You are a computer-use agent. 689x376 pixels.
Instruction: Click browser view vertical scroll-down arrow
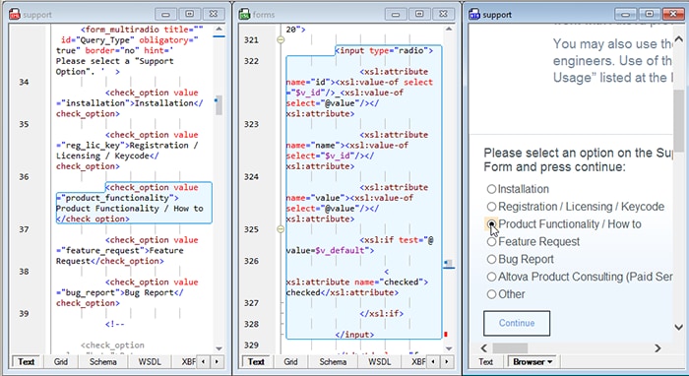pyautogui.click(x=679, y=327)
